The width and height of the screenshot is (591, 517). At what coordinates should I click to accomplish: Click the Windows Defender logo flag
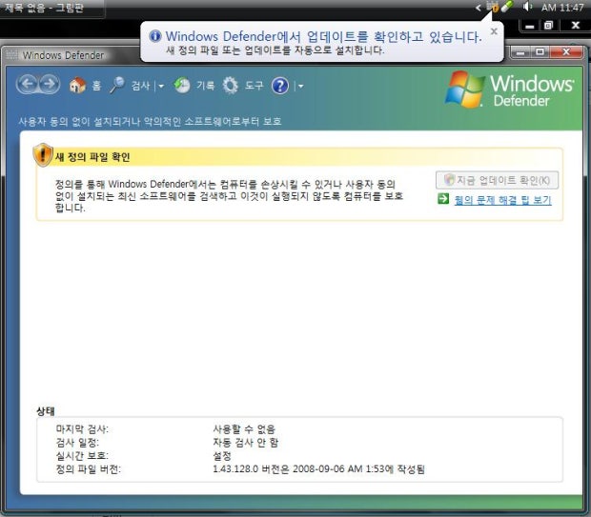464,89
